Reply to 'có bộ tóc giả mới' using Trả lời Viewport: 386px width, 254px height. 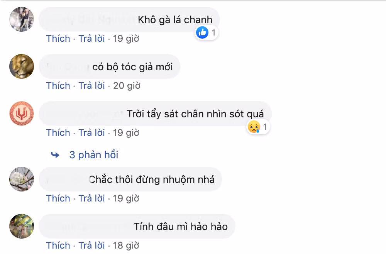pyautogui.click(x=91, y=86)
